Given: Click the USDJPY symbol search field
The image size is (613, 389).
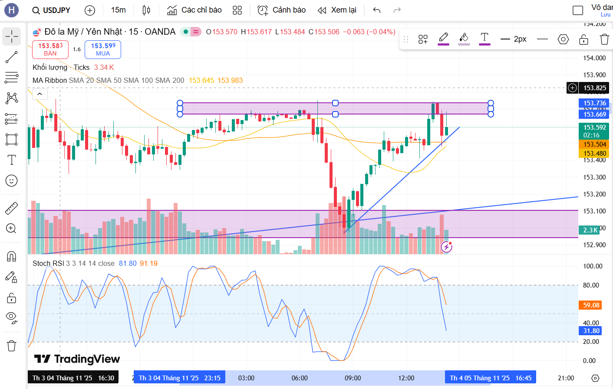Looking at the screenshot, I should 51,10.
